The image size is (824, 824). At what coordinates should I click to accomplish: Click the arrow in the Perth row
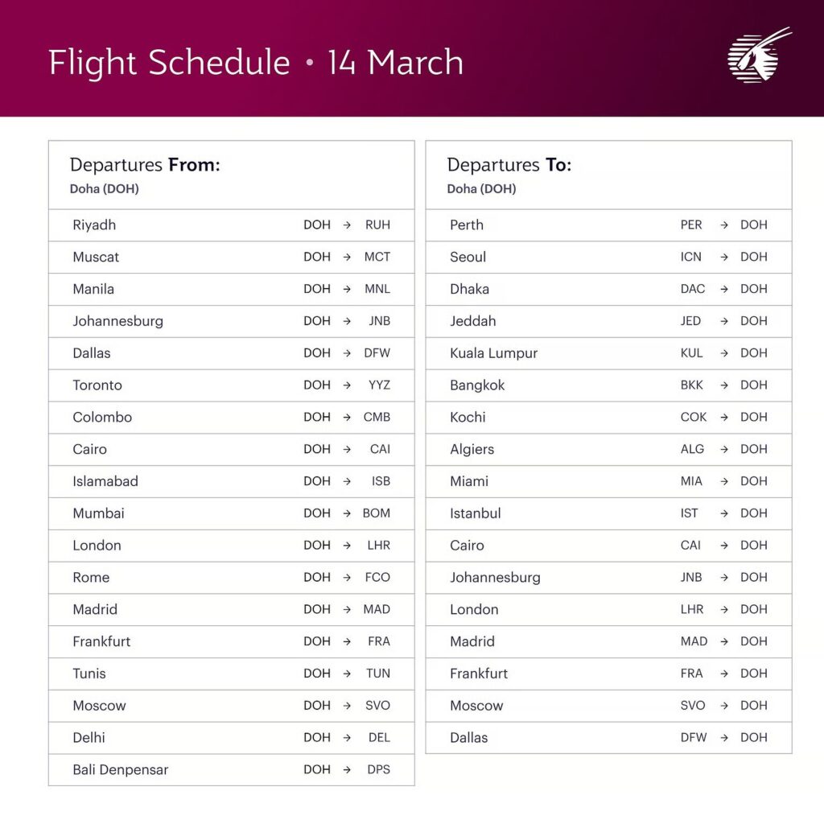coord(724,225)
